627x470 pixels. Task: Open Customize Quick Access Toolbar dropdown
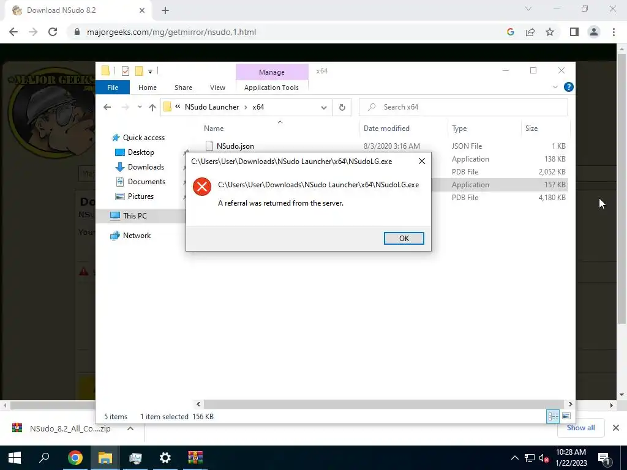point(151,72)
